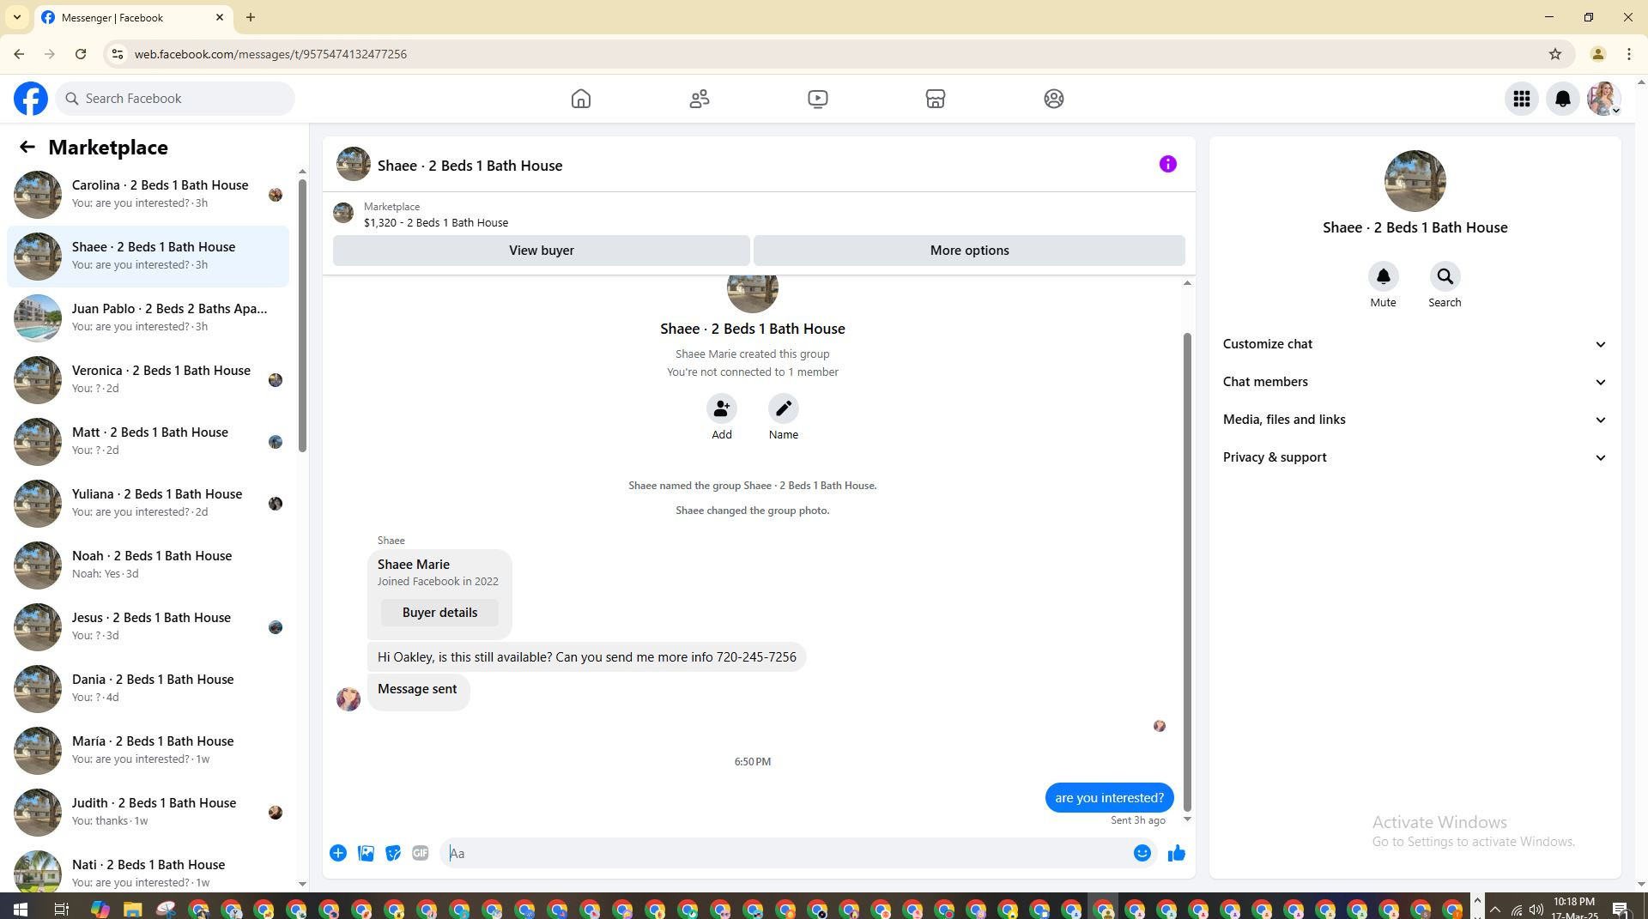The height and width of the screenshot is (919, 1648).
Task: Add people to the group chat
Action: coord(722,409)
